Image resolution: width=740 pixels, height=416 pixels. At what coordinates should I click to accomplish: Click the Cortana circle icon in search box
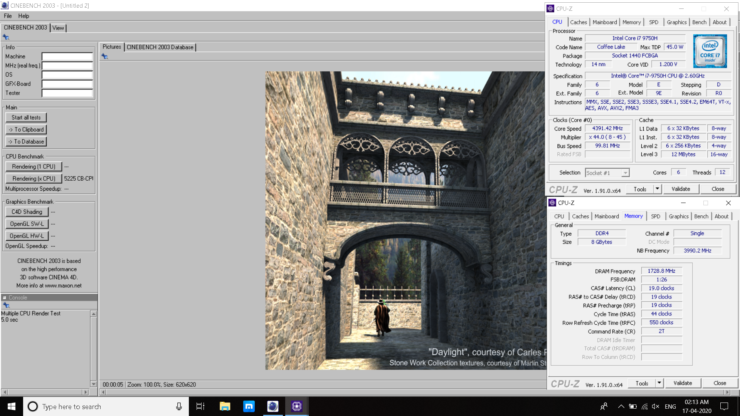(33, 406)
